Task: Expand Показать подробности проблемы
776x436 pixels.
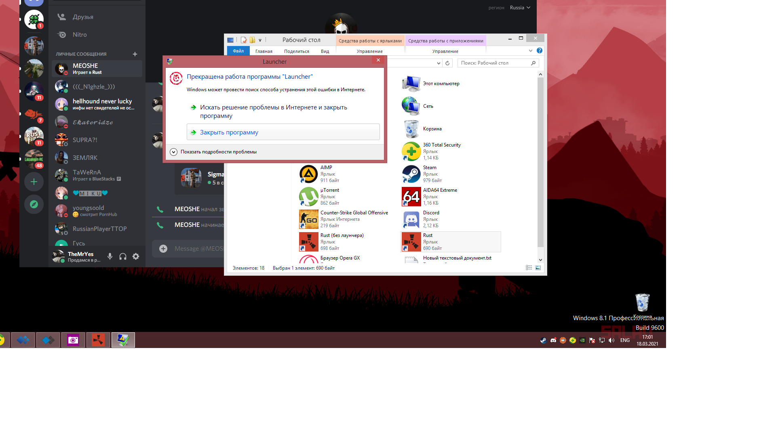Action: pyautogui.click(x=213, y=152)
